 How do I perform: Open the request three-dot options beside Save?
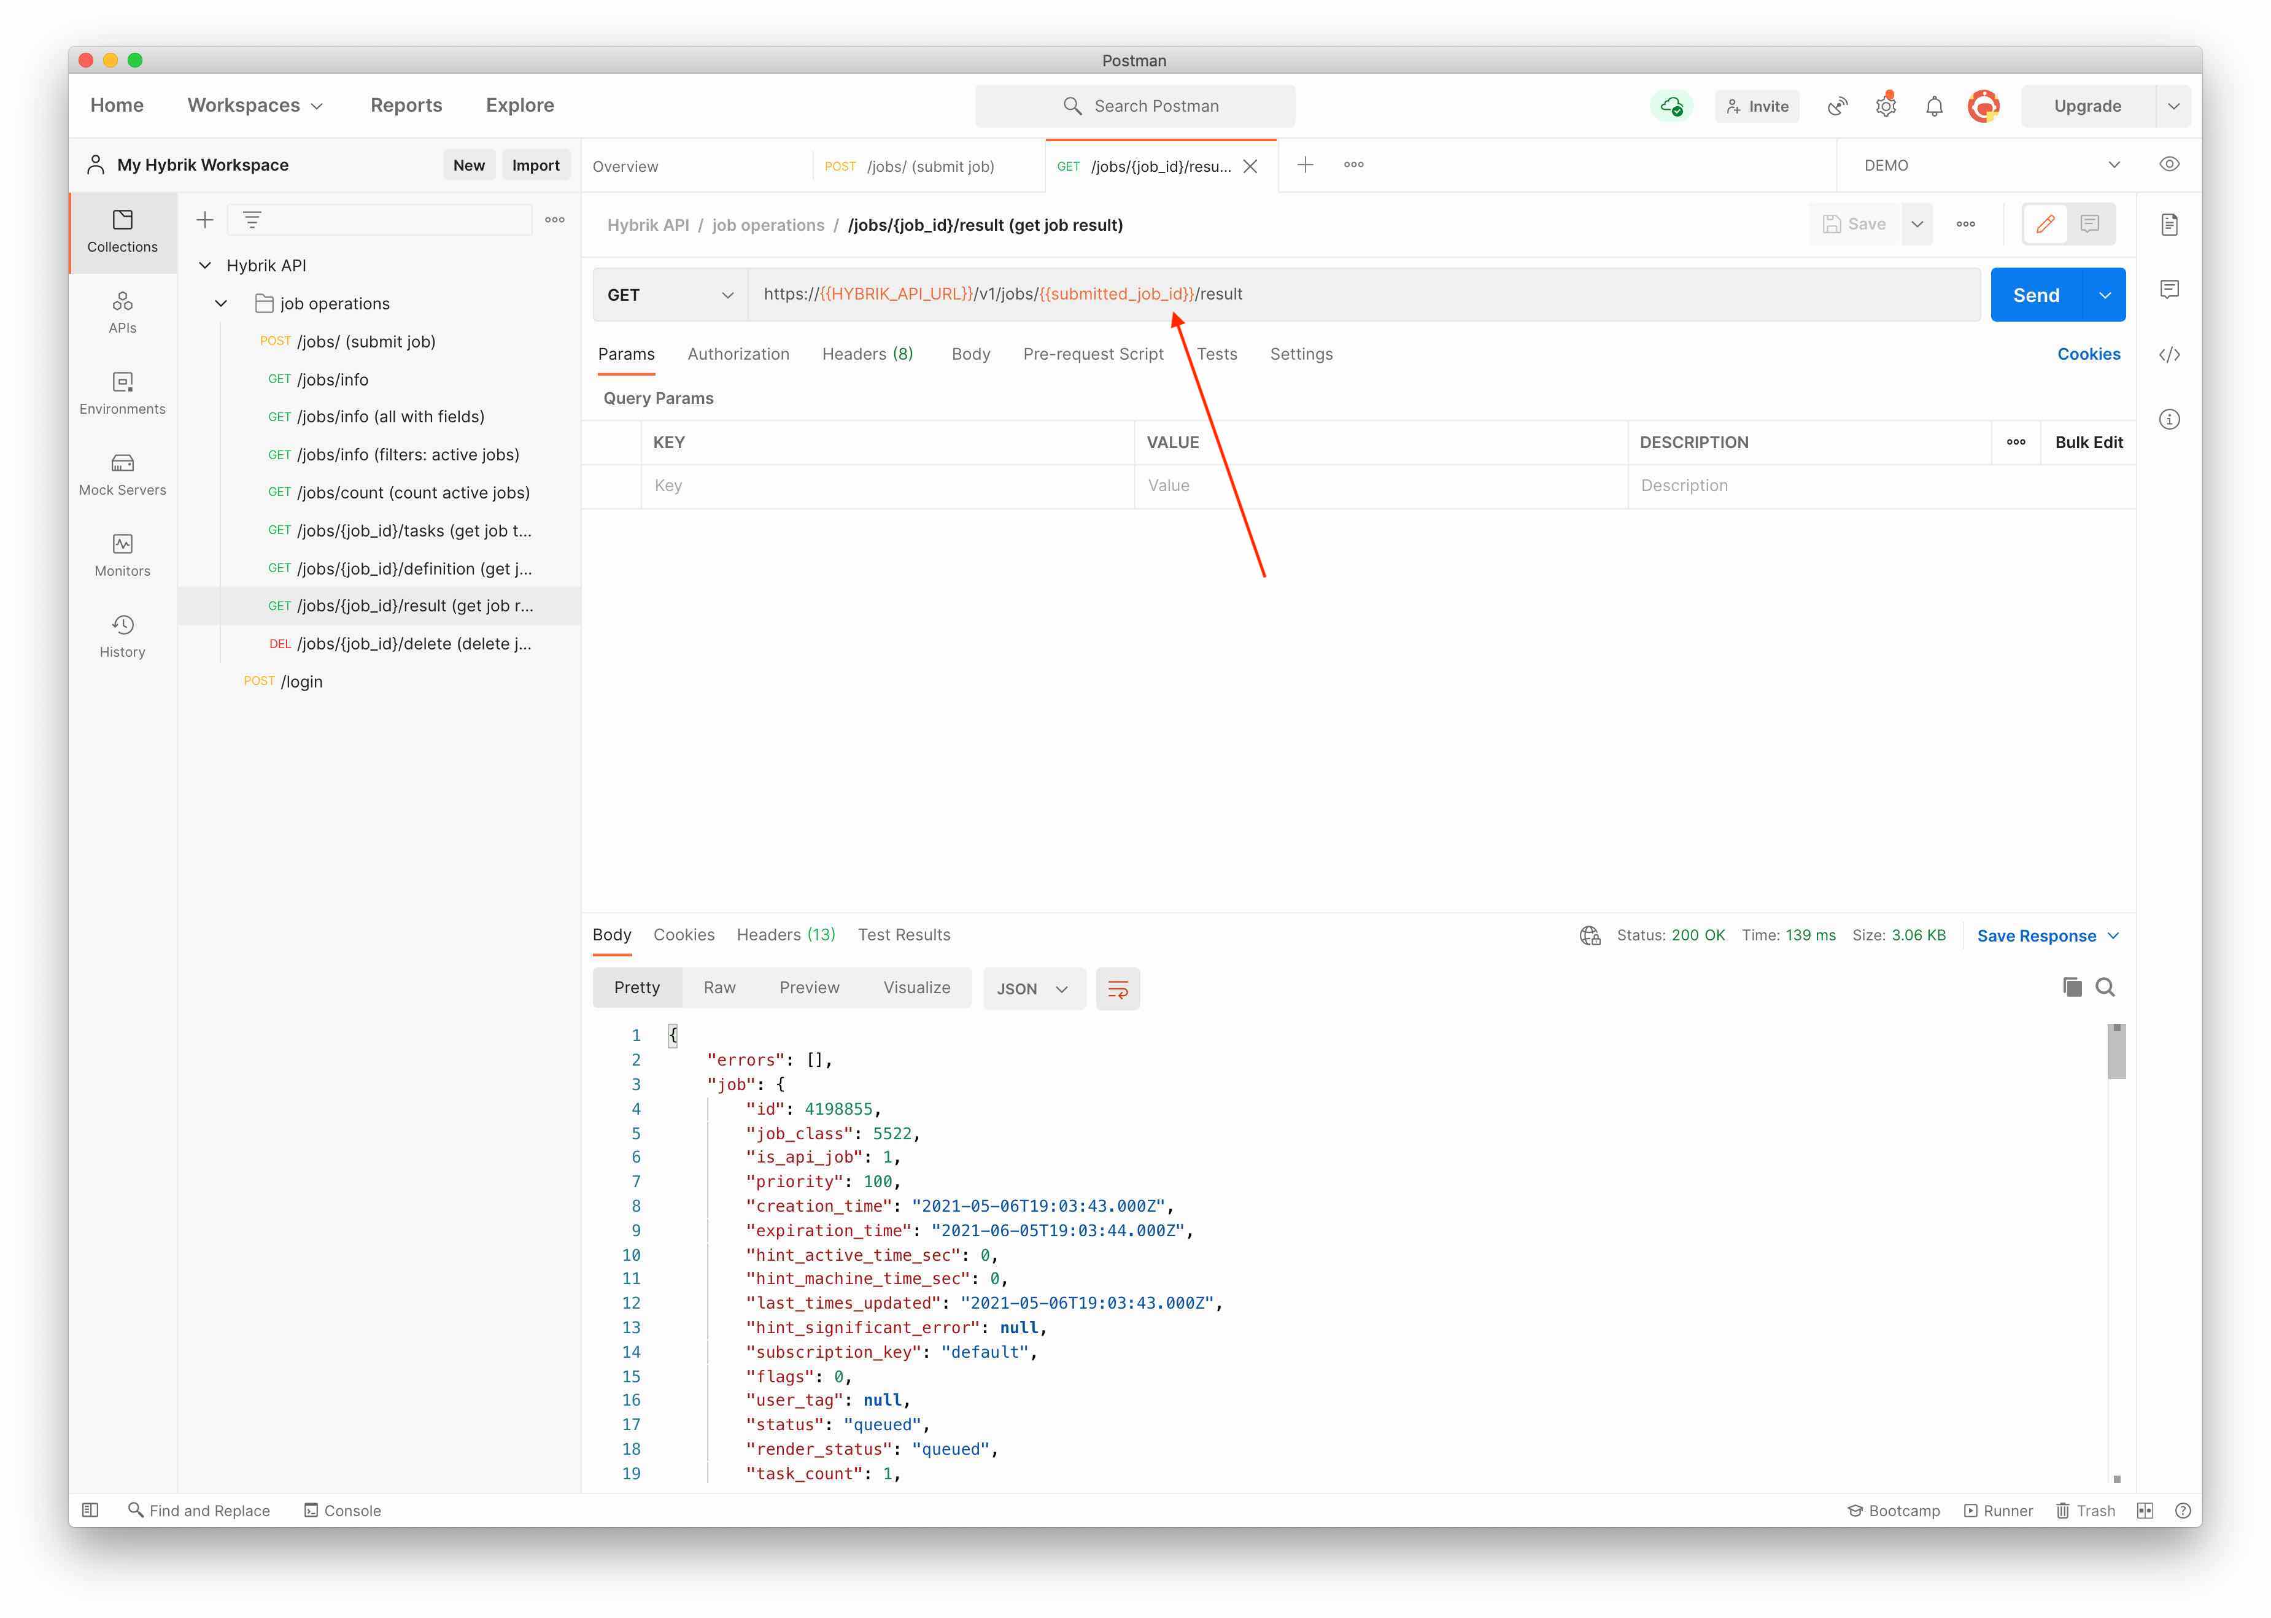point(1965,224)
